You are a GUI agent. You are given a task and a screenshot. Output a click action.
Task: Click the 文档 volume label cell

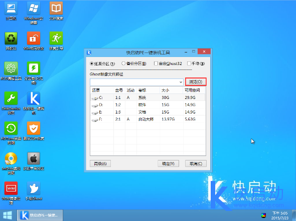point(142,112)
